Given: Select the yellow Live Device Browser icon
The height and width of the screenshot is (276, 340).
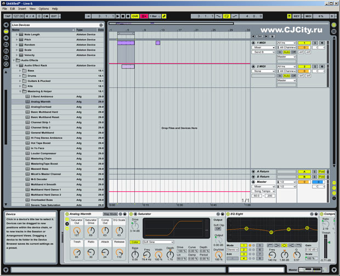Looking at the screenshot, I should (6, 31).
